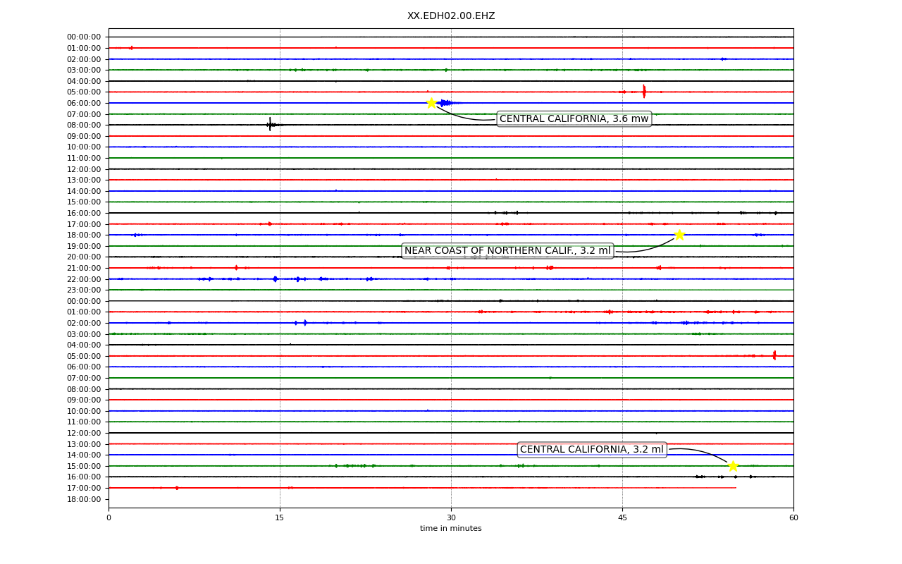Click the blue burst on the 22:00:00 trace
This screenshot has width=902, height=564.
275,279
